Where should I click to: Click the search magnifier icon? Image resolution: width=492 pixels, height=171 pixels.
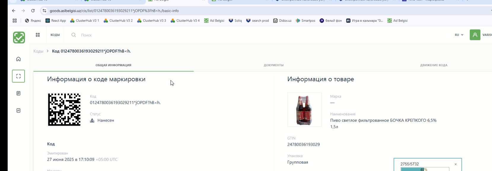[x=74, y=35]
